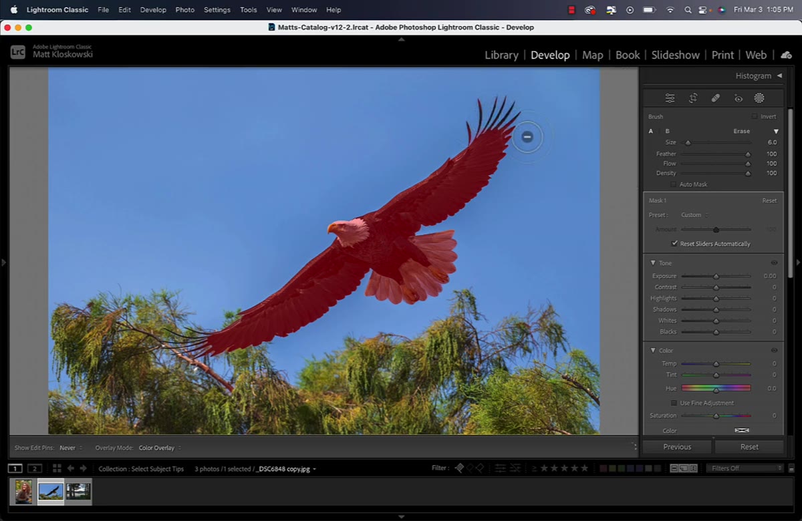Image resolution: width=802 pixels, height=521 pixels.
Task: Toggle Tone panel eye visibility
Action: point(774,263)
